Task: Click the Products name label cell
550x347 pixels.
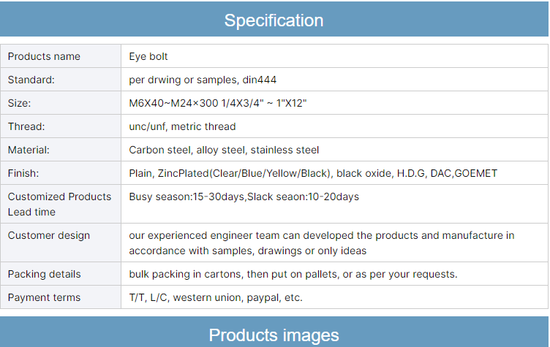Action: 44,56
